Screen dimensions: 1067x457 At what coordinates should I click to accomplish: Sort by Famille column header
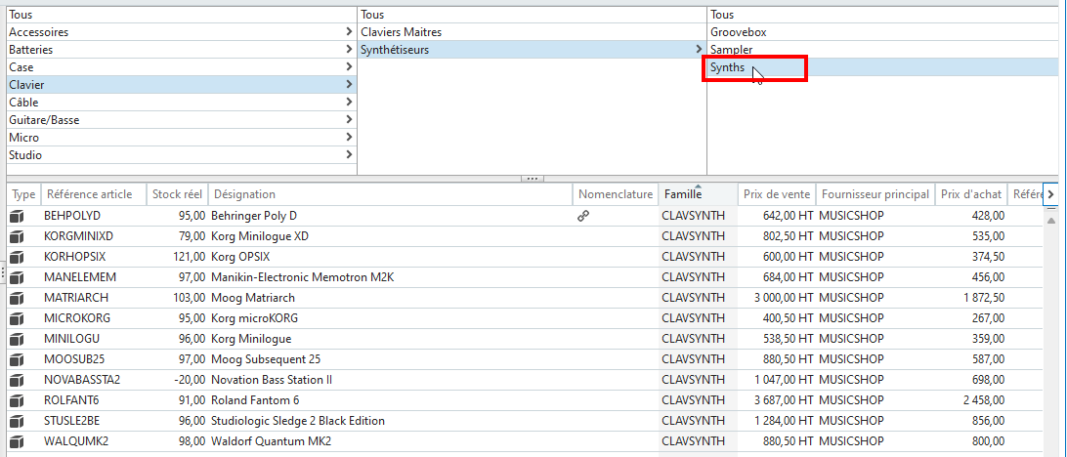(x=699, y=194)
